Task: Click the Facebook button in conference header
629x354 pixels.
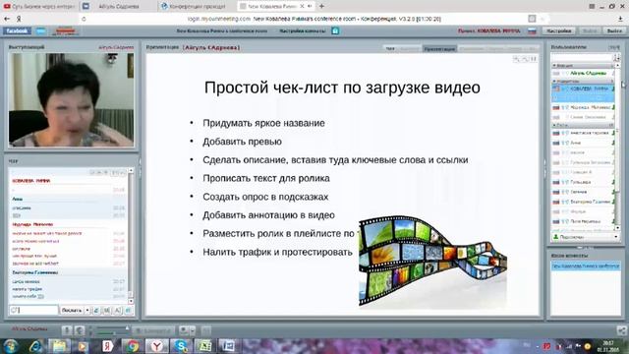Action: pos(17,30)
